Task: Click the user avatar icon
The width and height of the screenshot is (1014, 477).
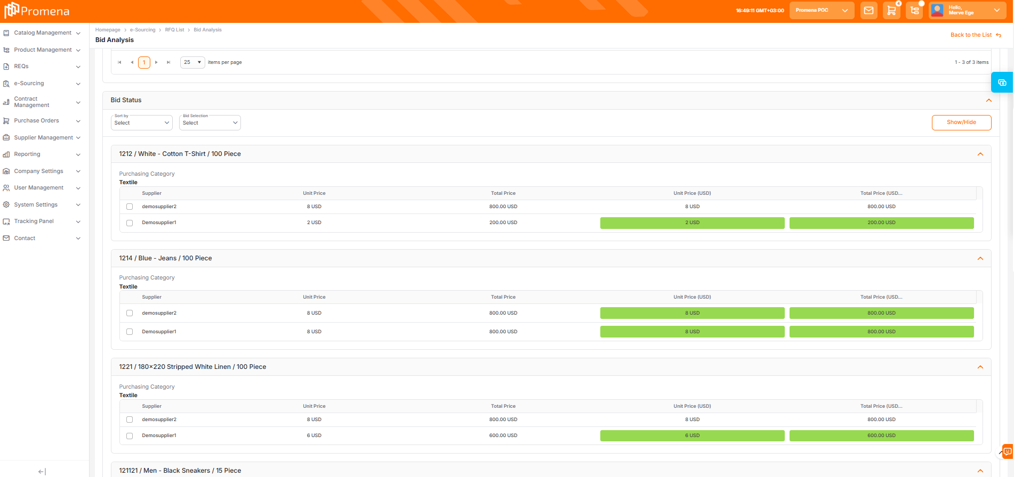Action: click(x=937, y=10)
